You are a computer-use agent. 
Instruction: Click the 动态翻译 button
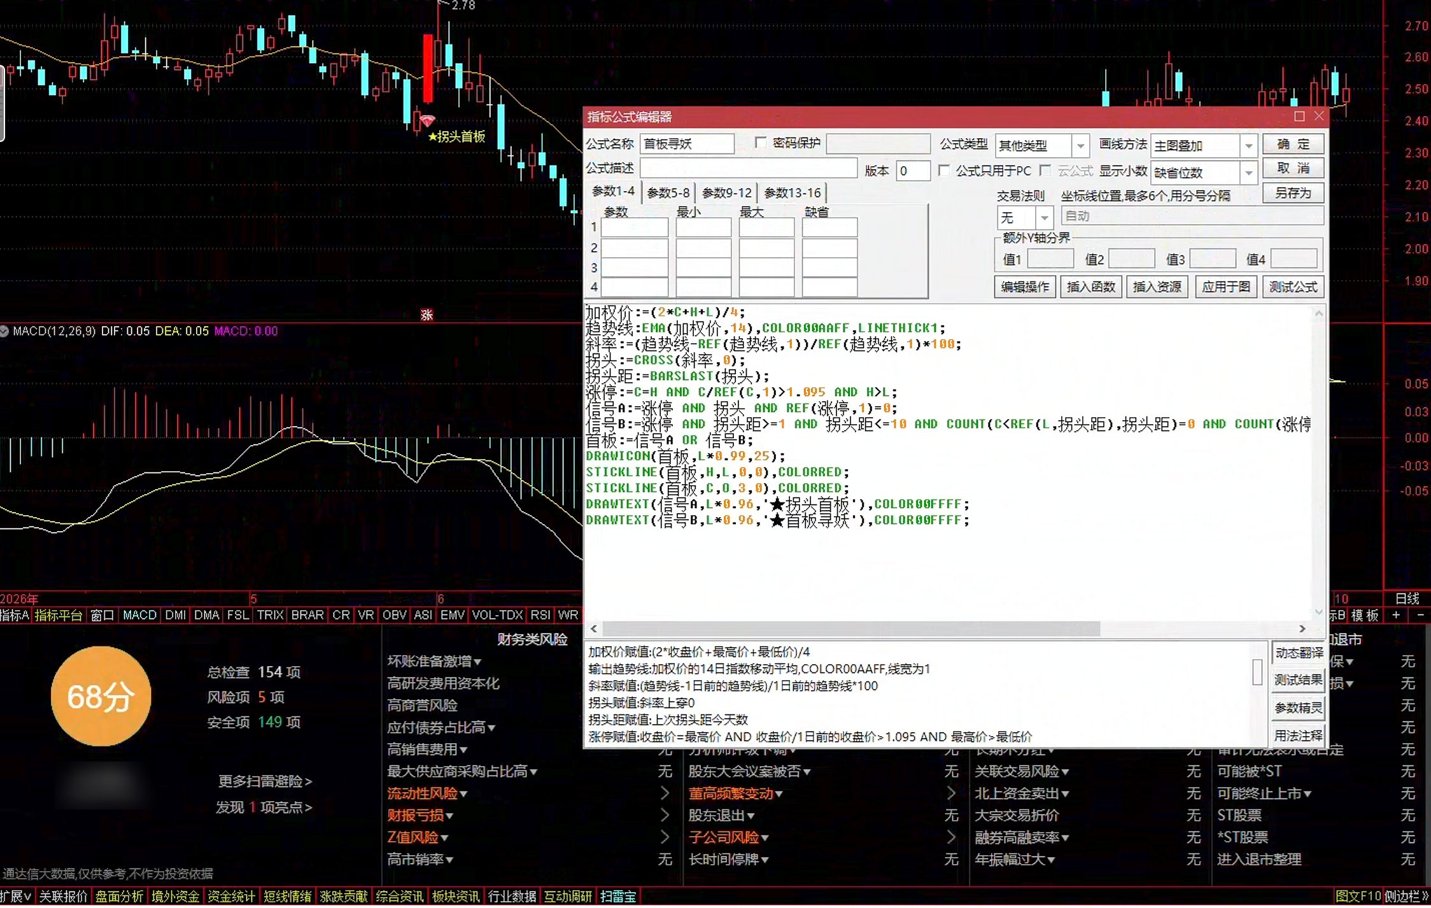click(x=1299, y=653)
